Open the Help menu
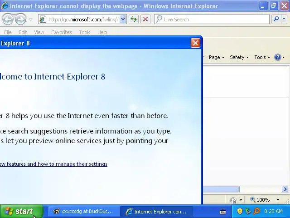The image size is (290, 218). pos(102,32)
